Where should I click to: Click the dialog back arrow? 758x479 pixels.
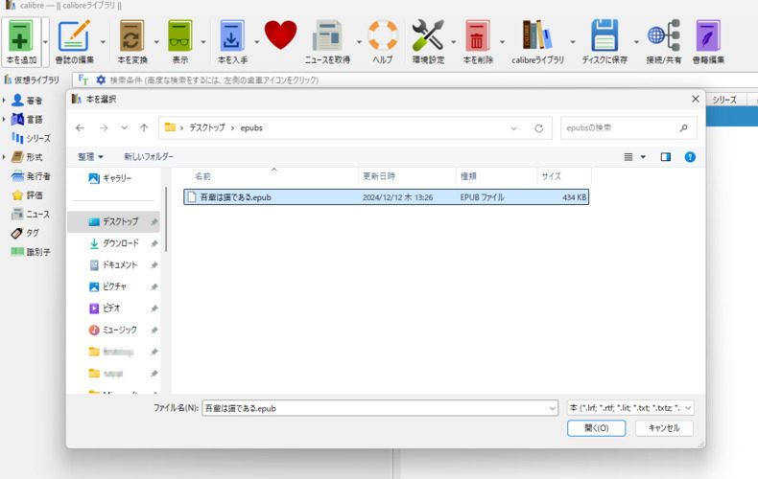80,128
